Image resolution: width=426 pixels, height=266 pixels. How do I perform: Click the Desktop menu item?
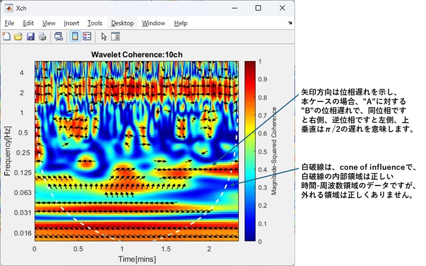coord(122,23)
